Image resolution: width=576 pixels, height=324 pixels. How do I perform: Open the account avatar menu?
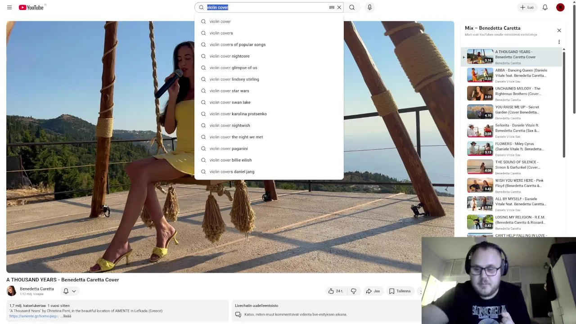560,7
